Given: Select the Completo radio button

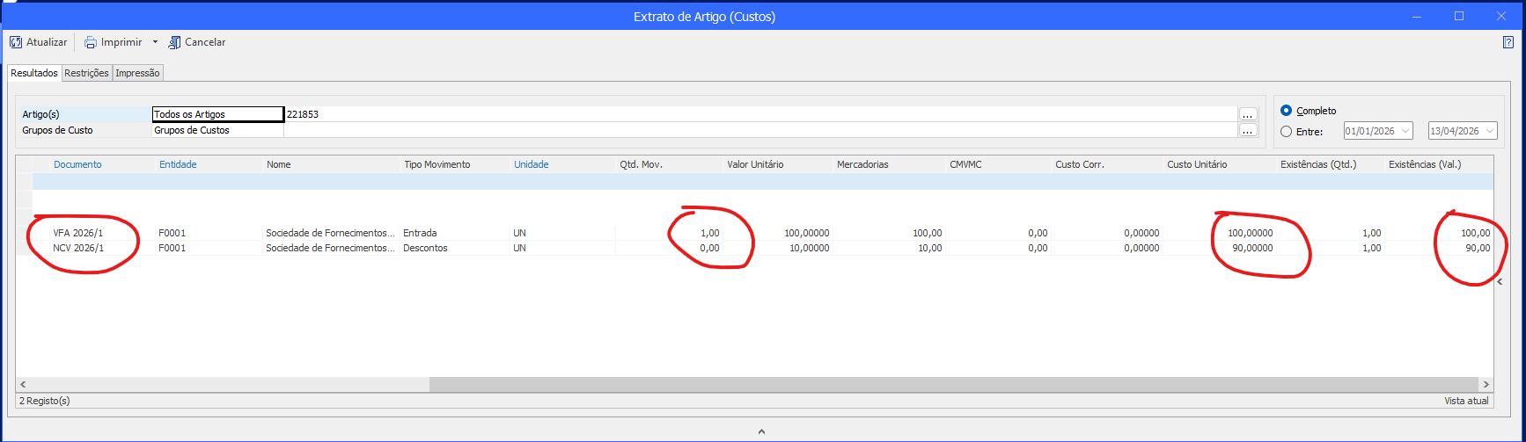Looking at the screenshot, I should pyautogui.click(x=1287, y=111).
